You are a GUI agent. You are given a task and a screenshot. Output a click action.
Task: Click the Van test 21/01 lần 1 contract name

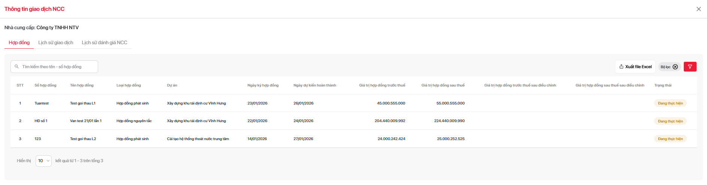(86, 121)
